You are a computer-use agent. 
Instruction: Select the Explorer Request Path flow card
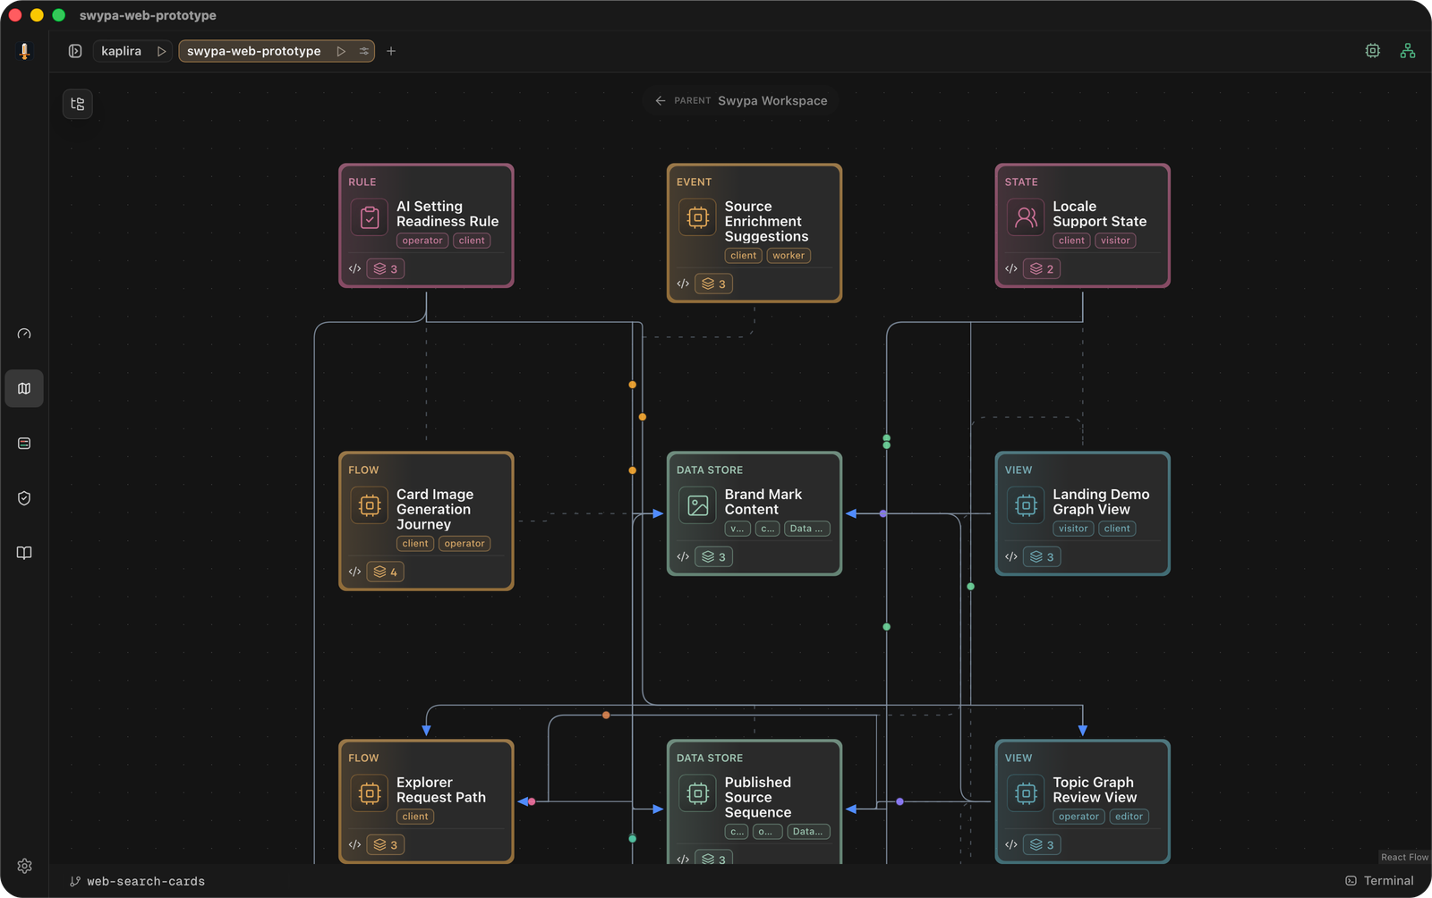(x=426, y=801)
